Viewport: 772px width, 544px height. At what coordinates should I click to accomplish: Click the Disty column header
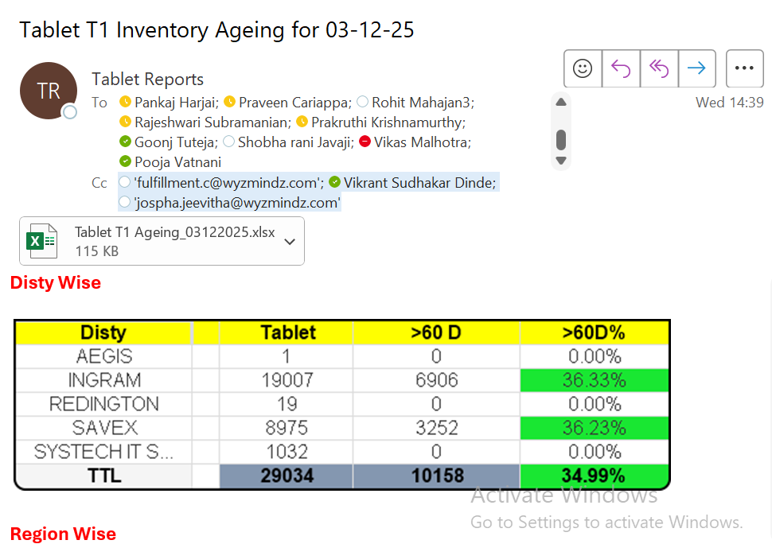click(103, 332)
